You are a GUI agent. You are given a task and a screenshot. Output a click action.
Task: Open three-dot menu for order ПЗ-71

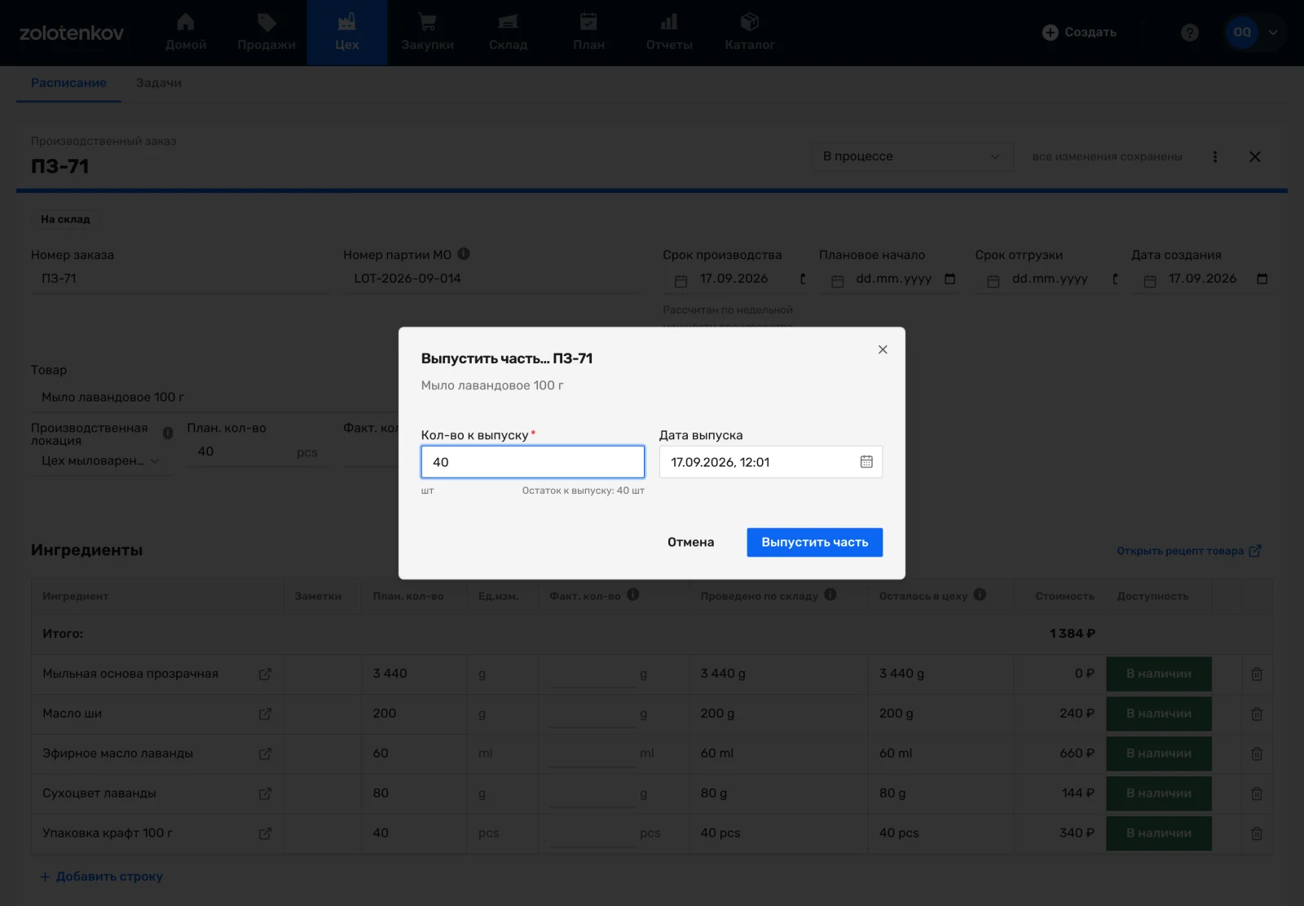point(1215,156)
